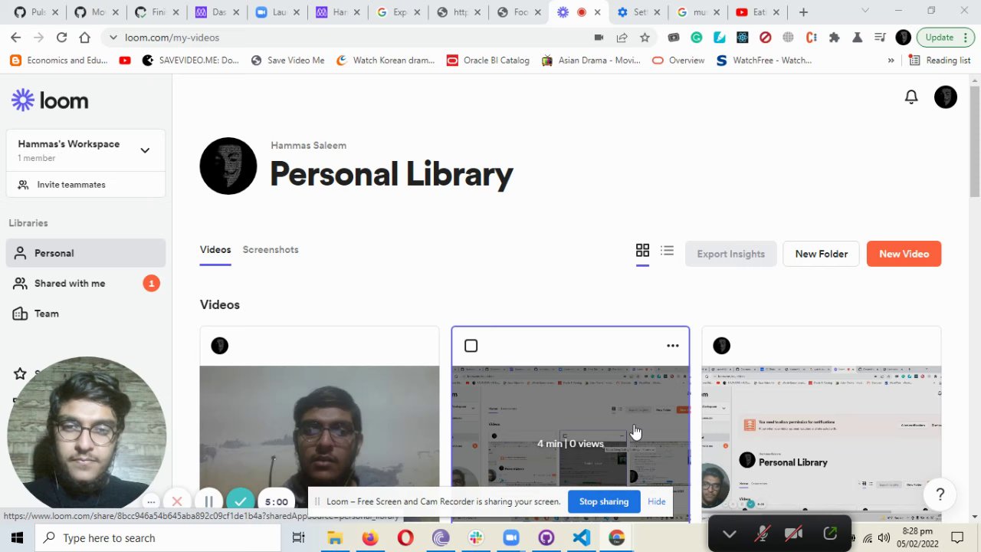Screen dimensions: 981x552
Task: Click Export Insights button
Action: click(x=730, y=254)
